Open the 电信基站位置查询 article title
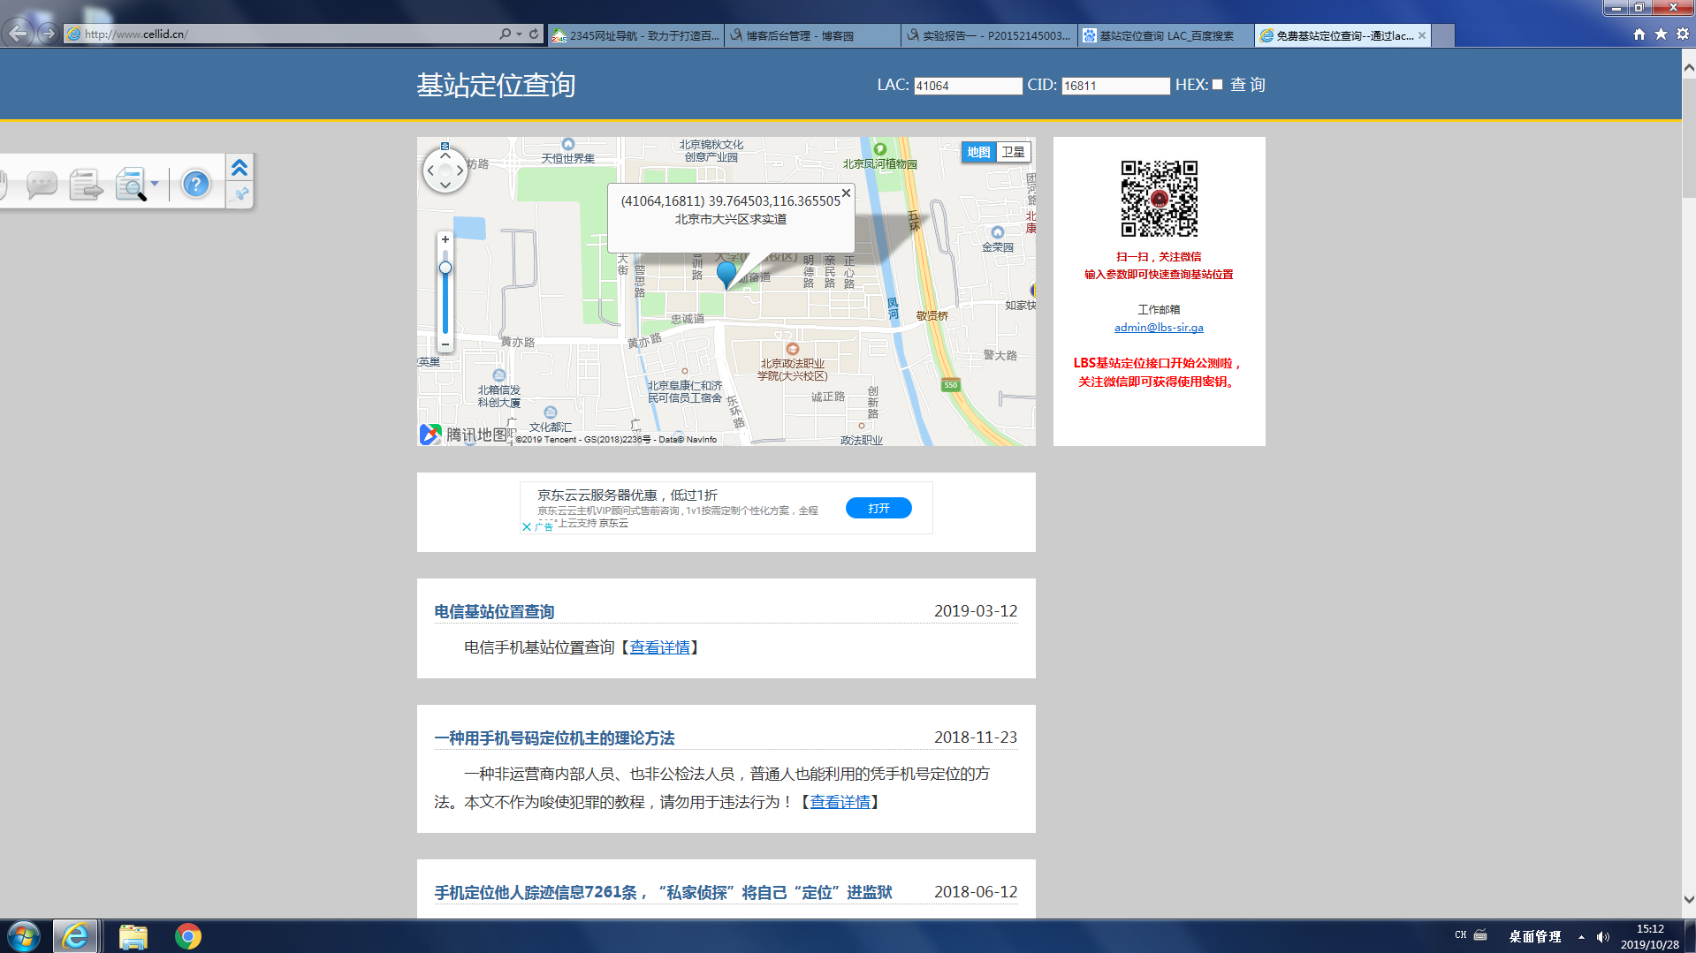Image resolution: width=1696 pixels, height=953 pixels. (494, 611)
